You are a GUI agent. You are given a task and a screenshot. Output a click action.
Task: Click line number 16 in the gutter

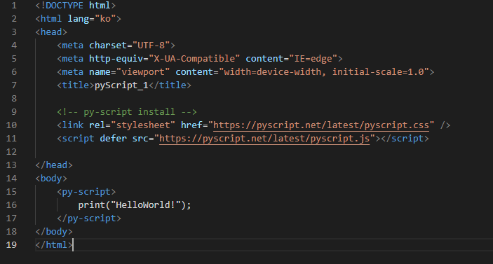point(11,204)
